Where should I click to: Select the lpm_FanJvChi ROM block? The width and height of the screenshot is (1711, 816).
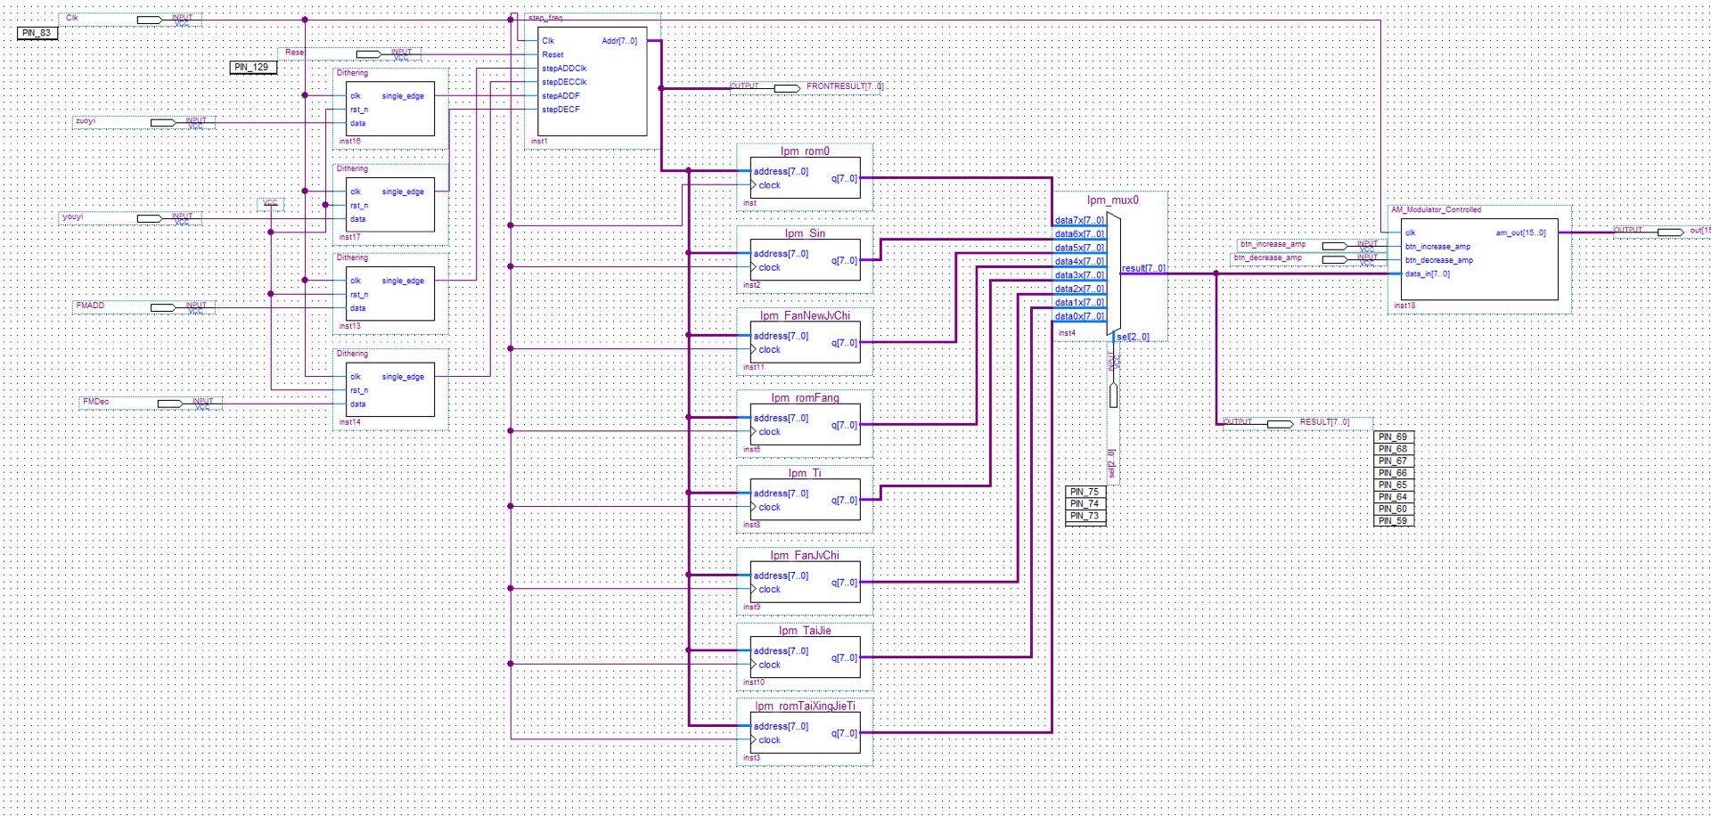(805, 581)
